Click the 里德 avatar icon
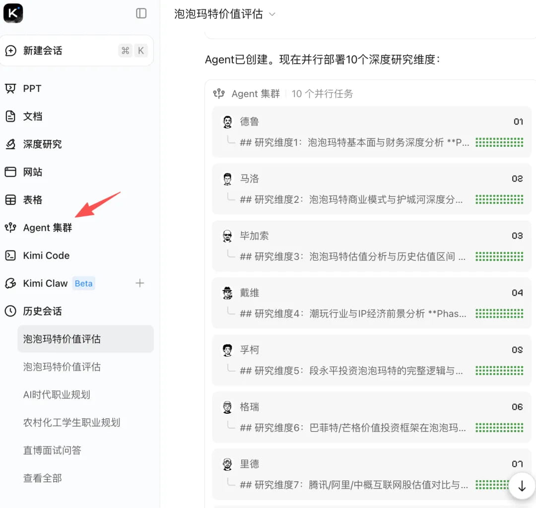 tap(227, 464)
